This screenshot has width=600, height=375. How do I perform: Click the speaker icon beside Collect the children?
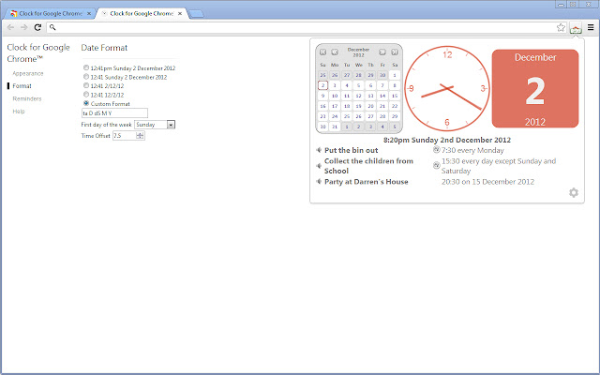point(319,166)
